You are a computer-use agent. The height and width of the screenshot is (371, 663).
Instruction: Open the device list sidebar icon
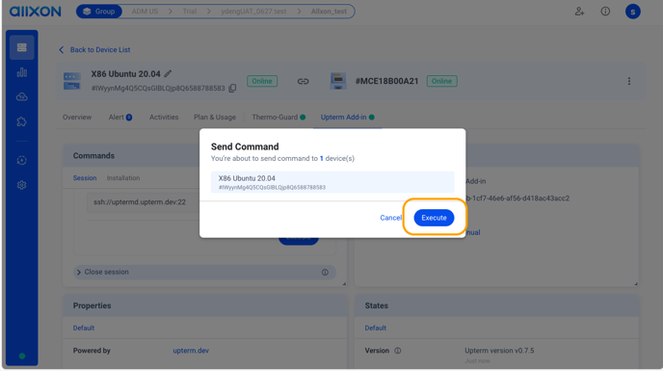(x=22, y=47)
